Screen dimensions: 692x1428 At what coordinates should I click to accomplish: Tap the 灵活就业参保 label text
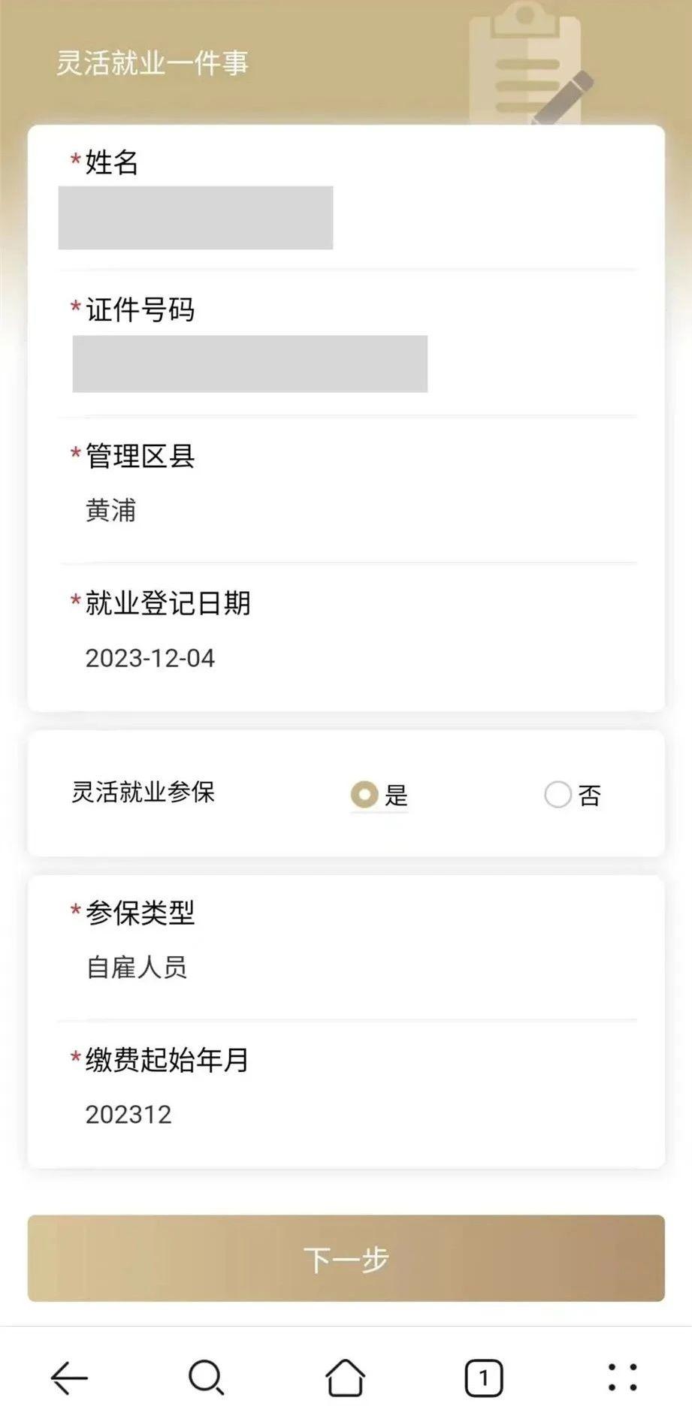pos(143,792)
